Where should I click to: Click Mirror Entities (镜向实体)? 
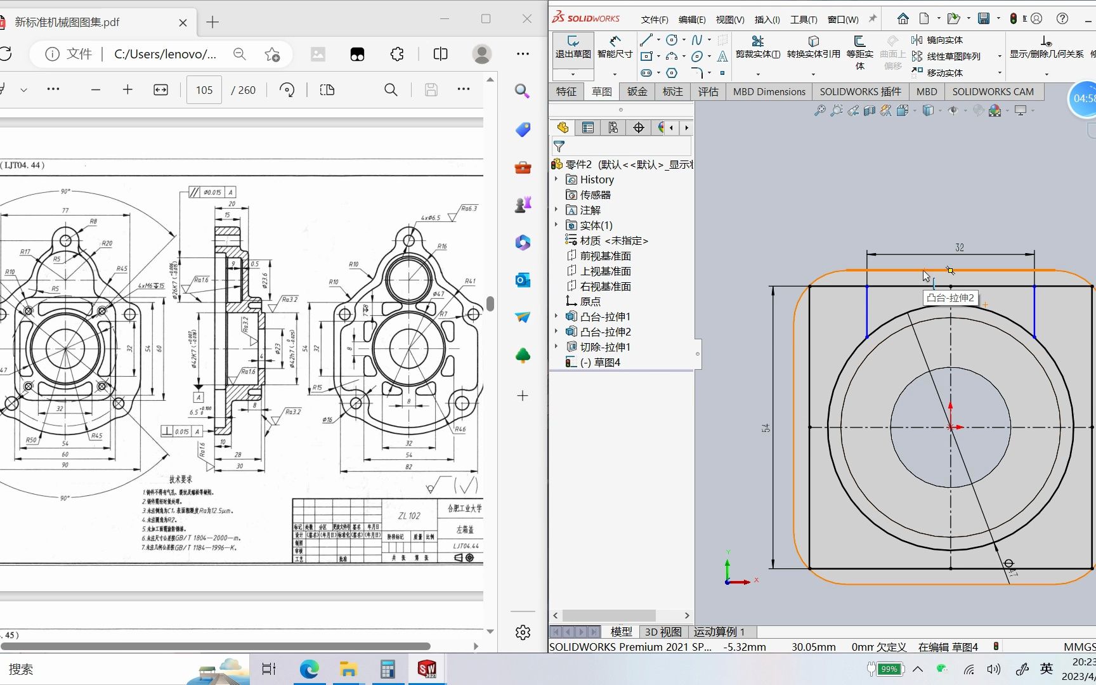tap(937, 40)
